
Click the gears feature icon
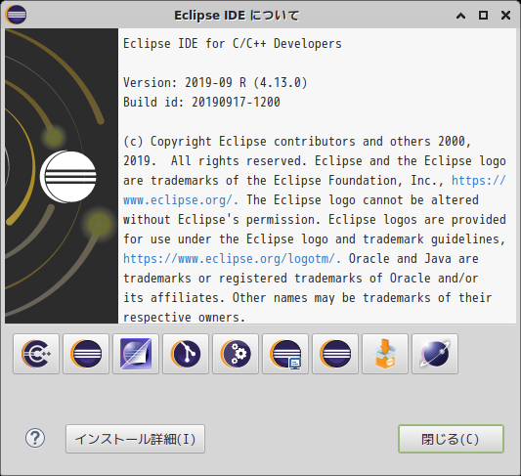coord(236,354)
